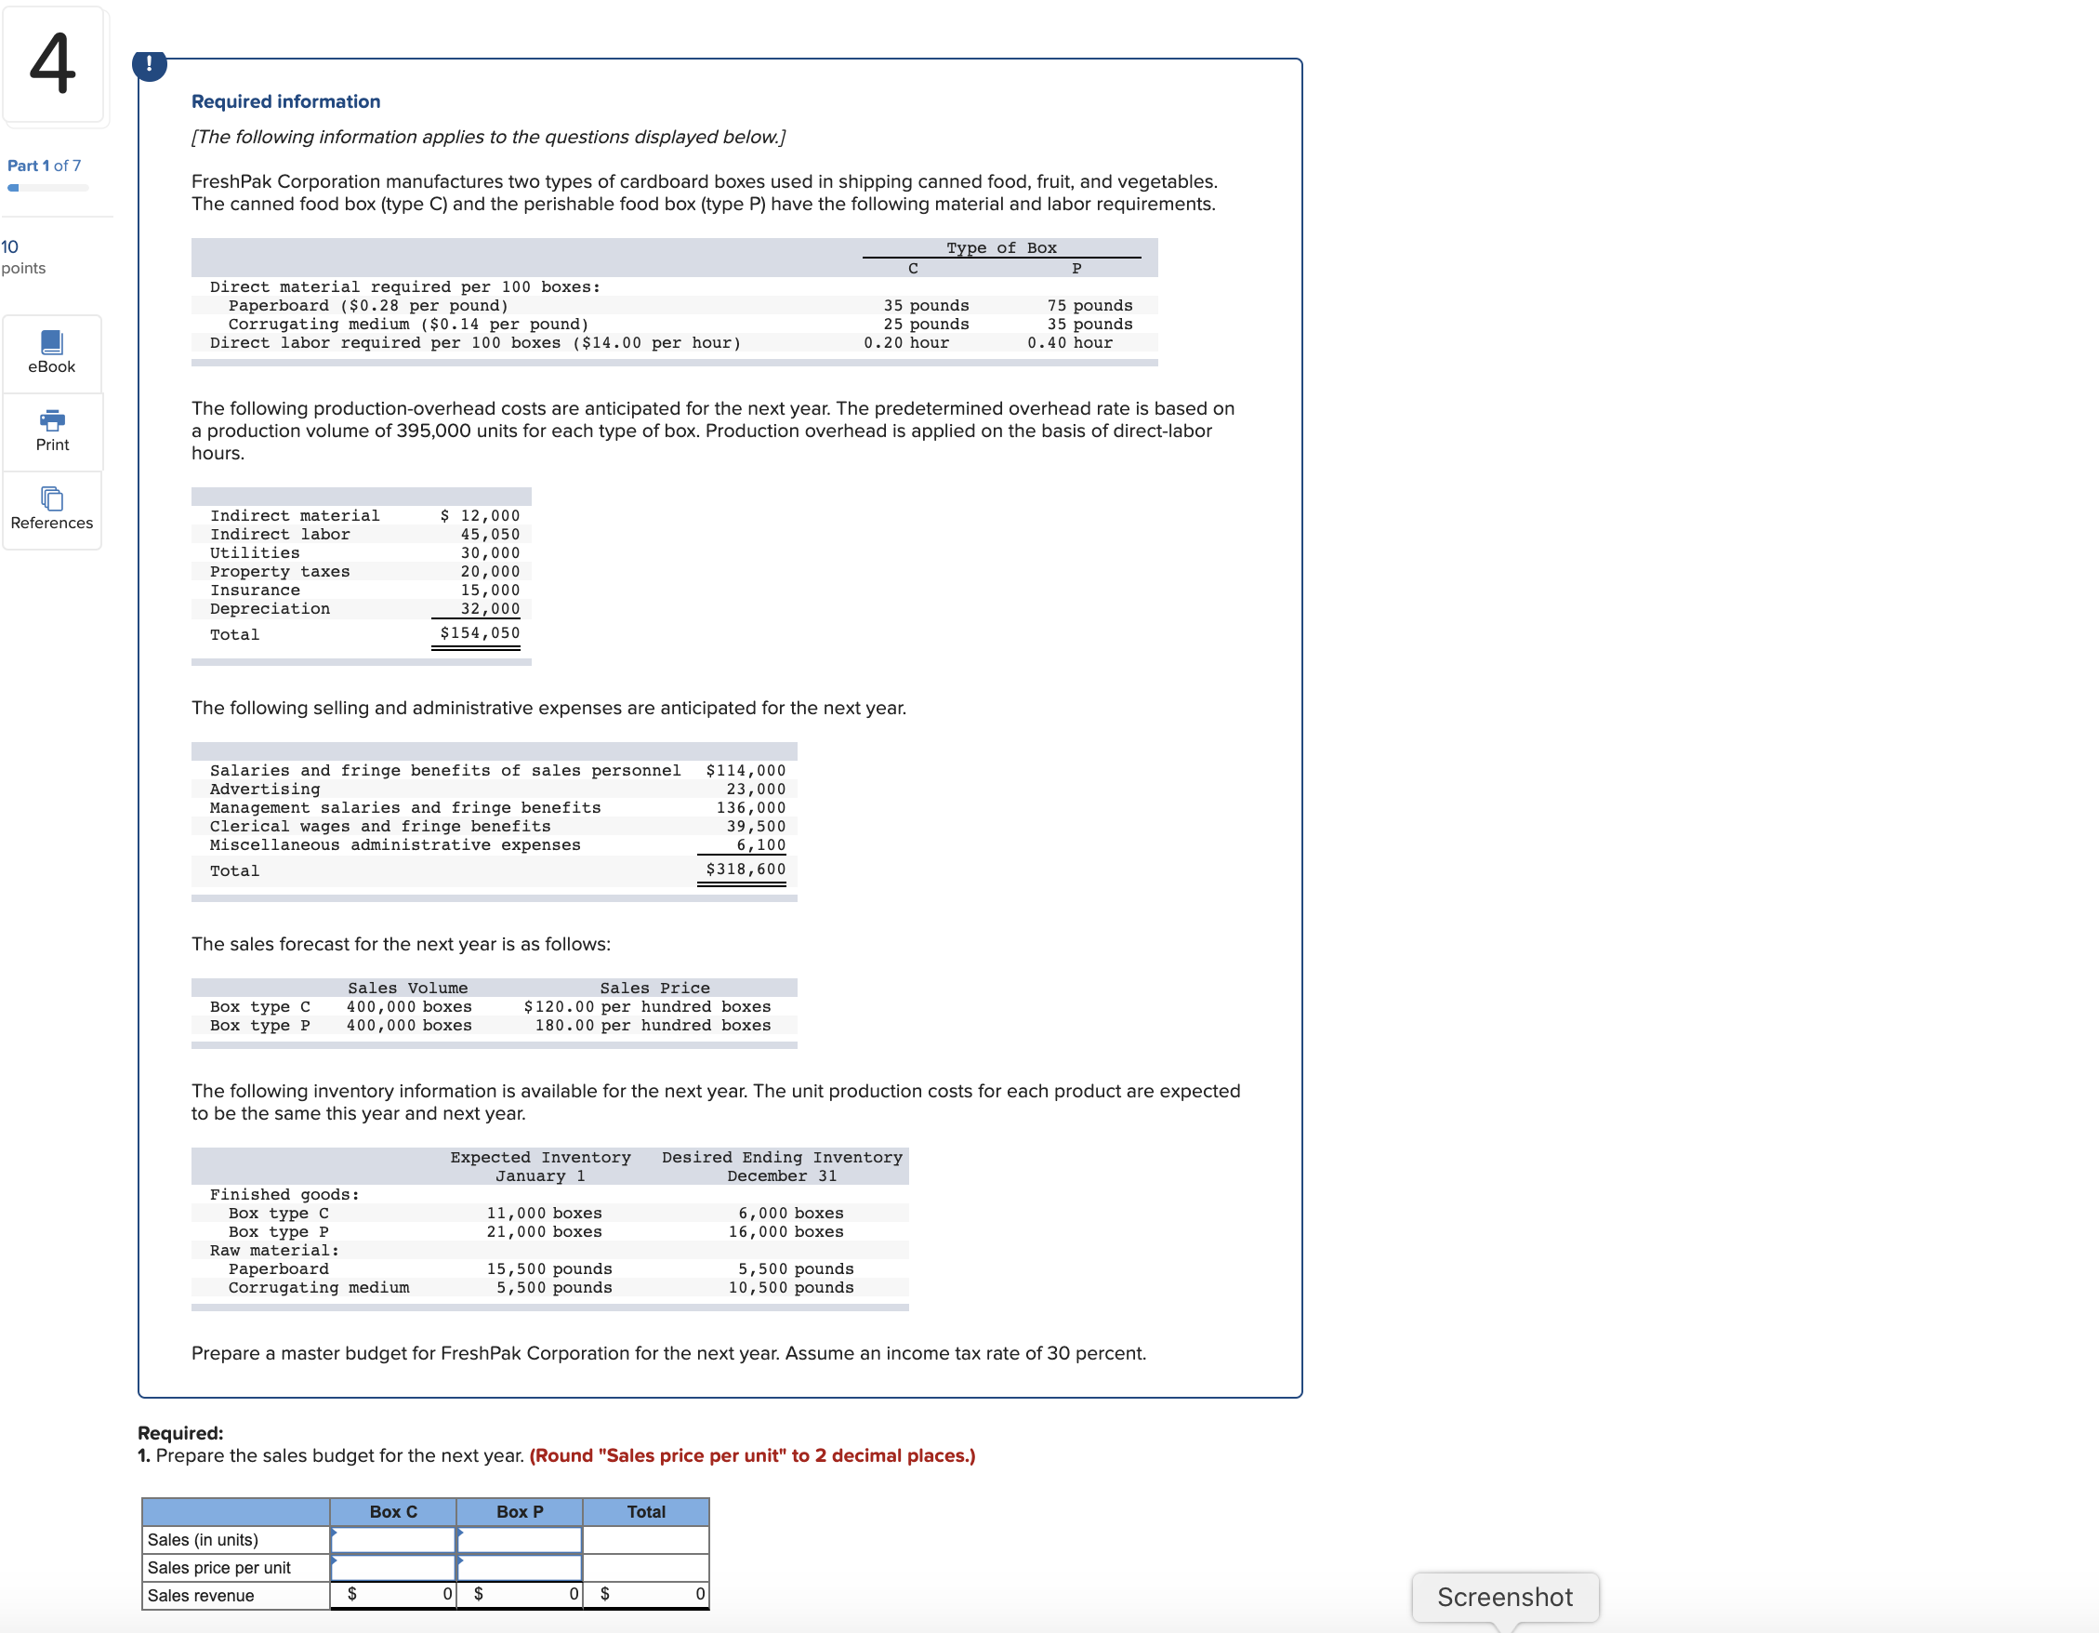Screen dimensions: 2099x1633
Task: Click the Screenshot tooltip button
Action: pyautogui.click(x=1504, y=1597)
